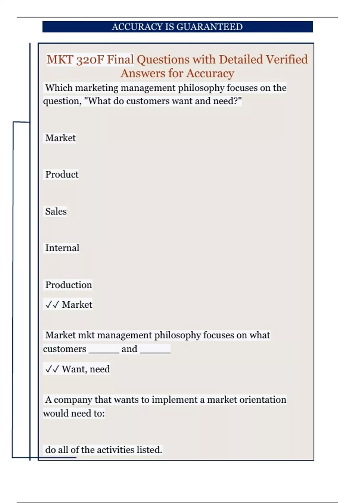
Task: Click the quoted "What do customers want and need?" line
Action: click(x=163, y=101)
